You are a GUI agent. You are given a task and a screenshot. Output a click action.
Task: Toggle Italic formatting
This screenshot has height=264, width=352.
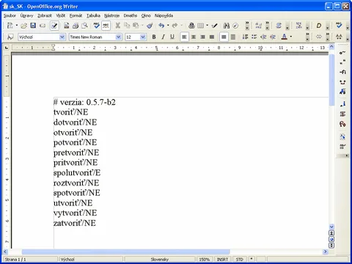coord(163,37)
